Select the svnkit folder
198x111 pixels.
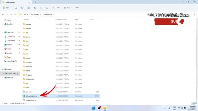(61, 88)
